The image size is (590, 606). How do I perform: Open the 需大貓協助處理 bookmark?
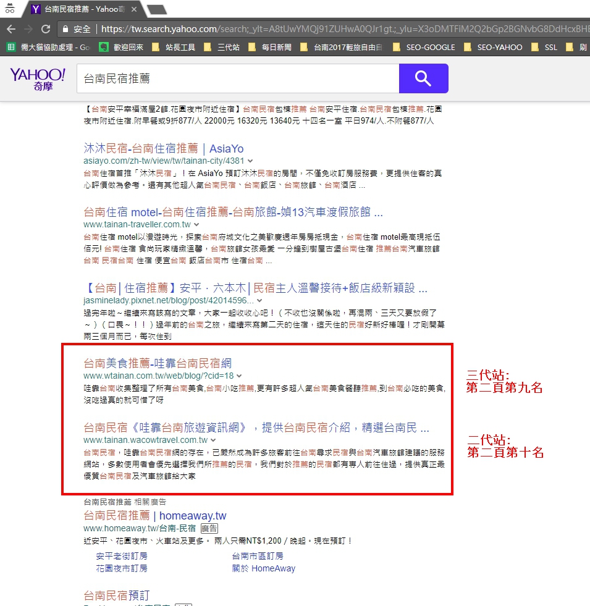49,47
